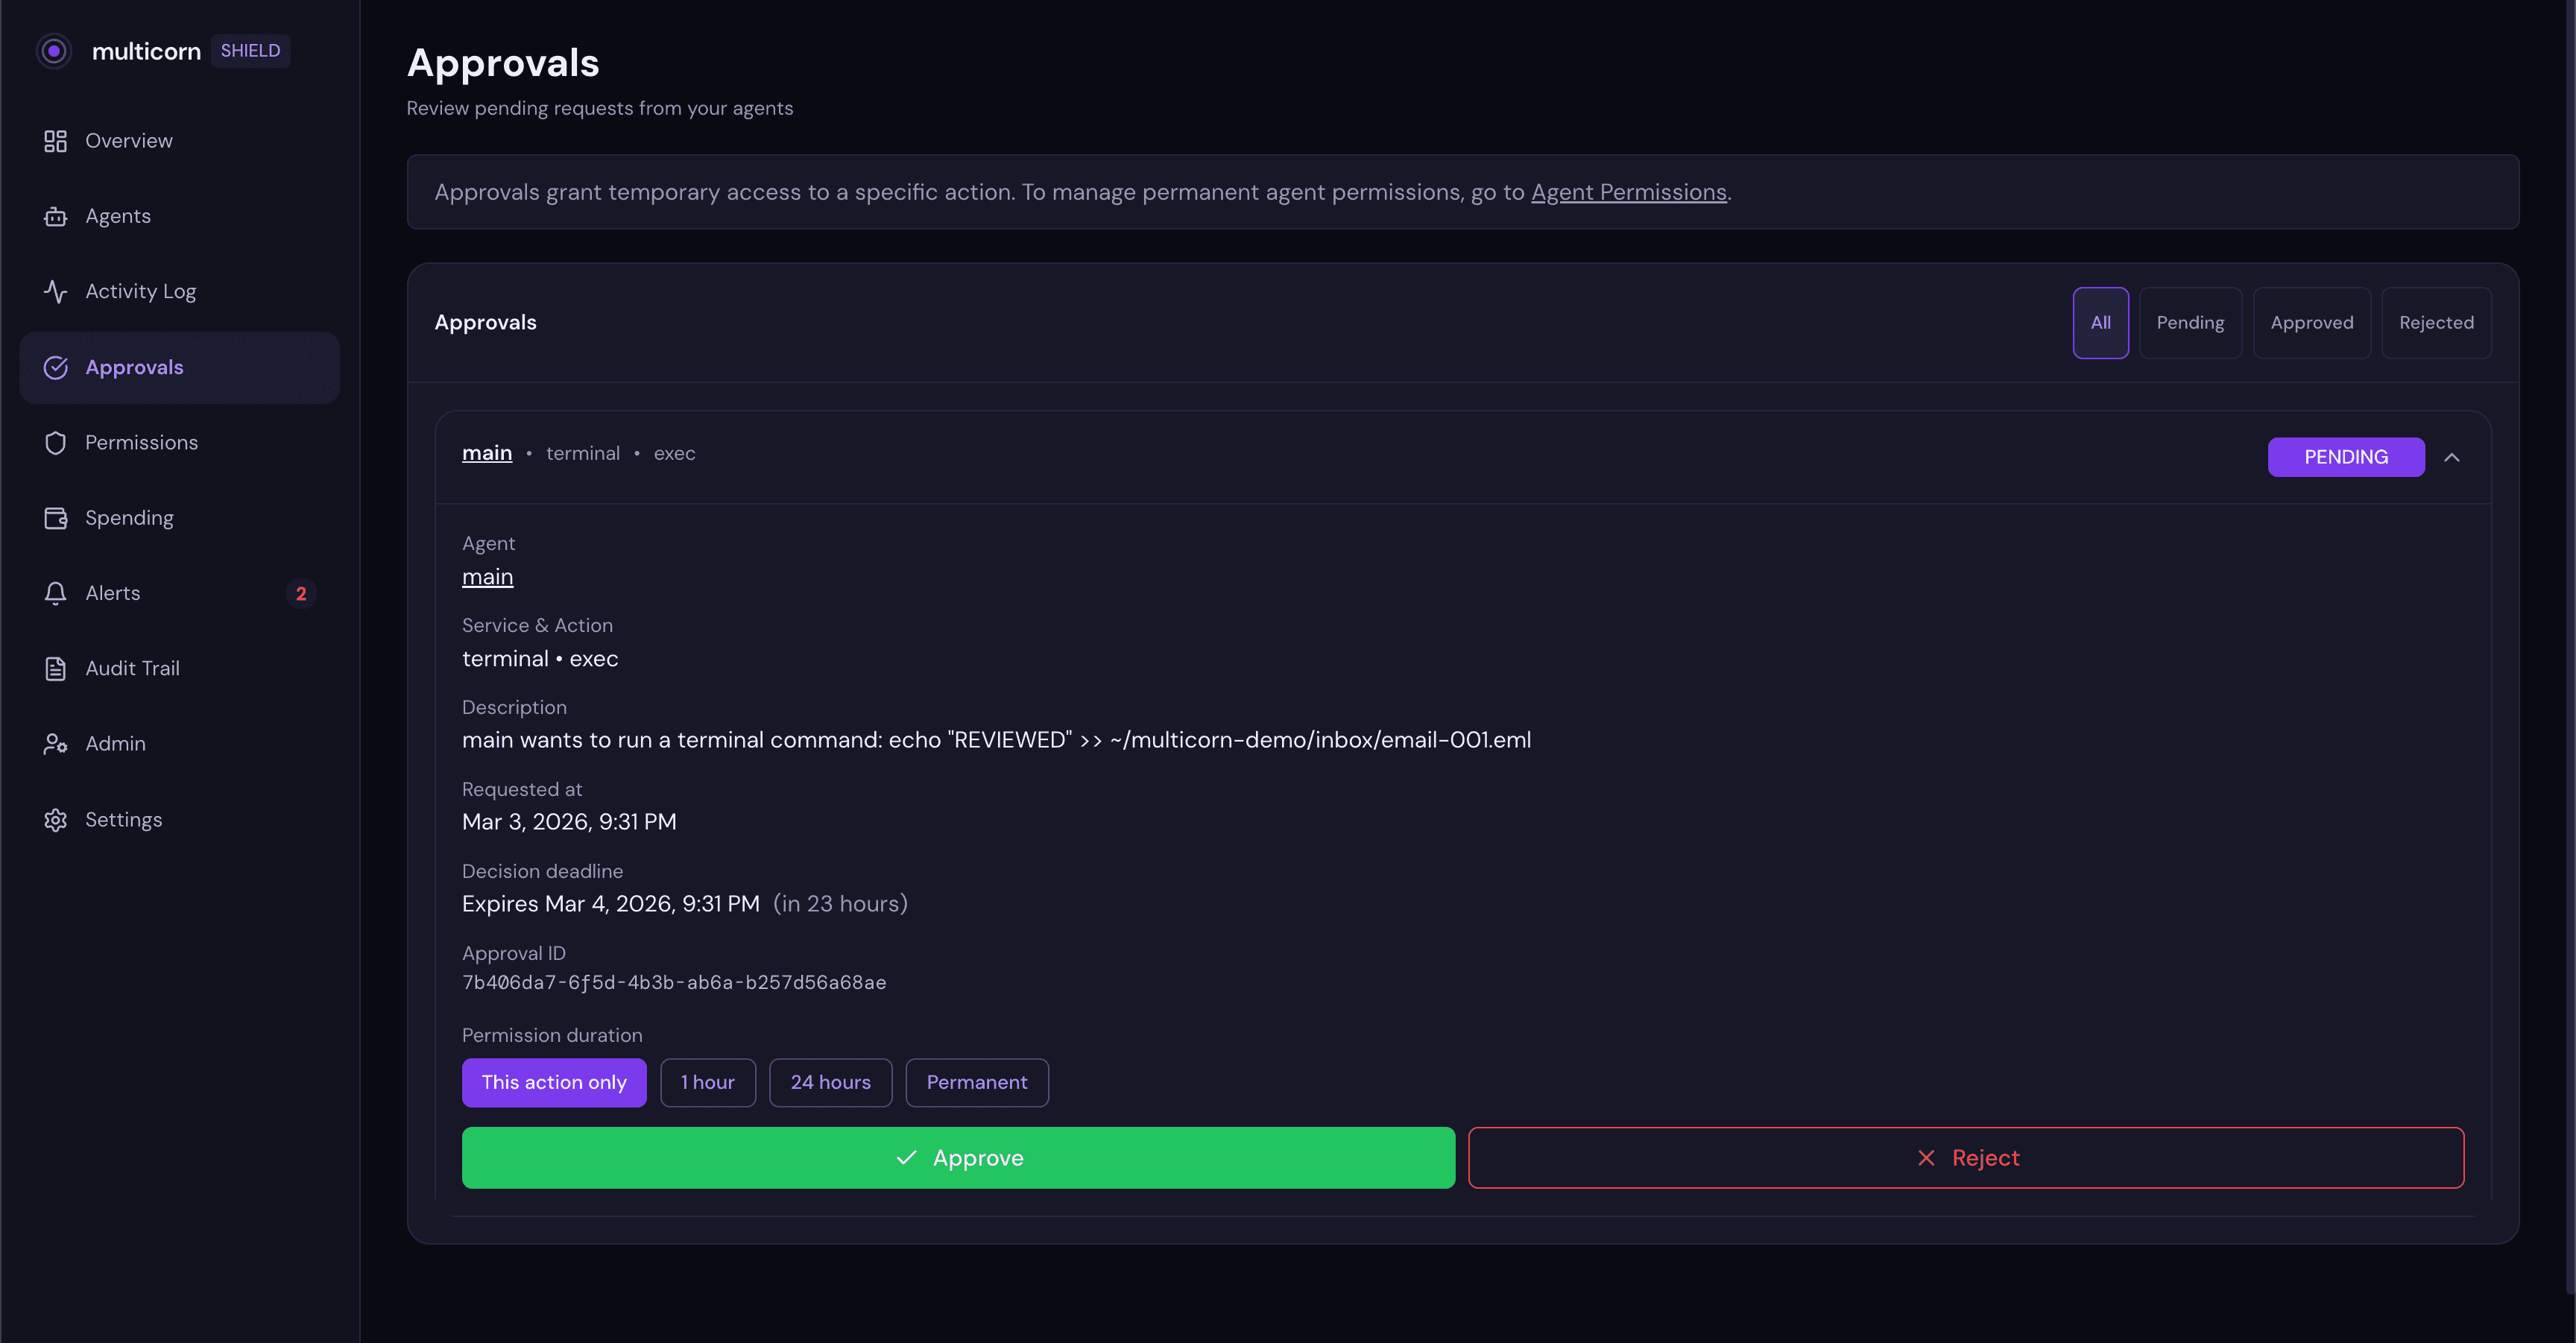This screenshot has width=2576, height=1343.
Task: Open Alerts via the bell icon
Action: [x=55, y=593]
